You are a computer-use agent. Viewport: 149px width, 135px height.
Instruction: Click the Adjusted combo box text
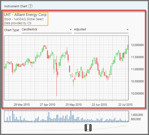click(80, 29)
